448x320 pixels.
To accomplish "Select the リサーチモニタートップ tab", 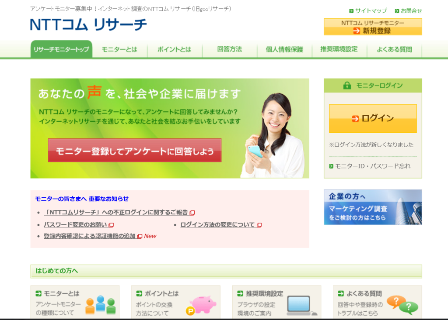I will coord(61,49).
